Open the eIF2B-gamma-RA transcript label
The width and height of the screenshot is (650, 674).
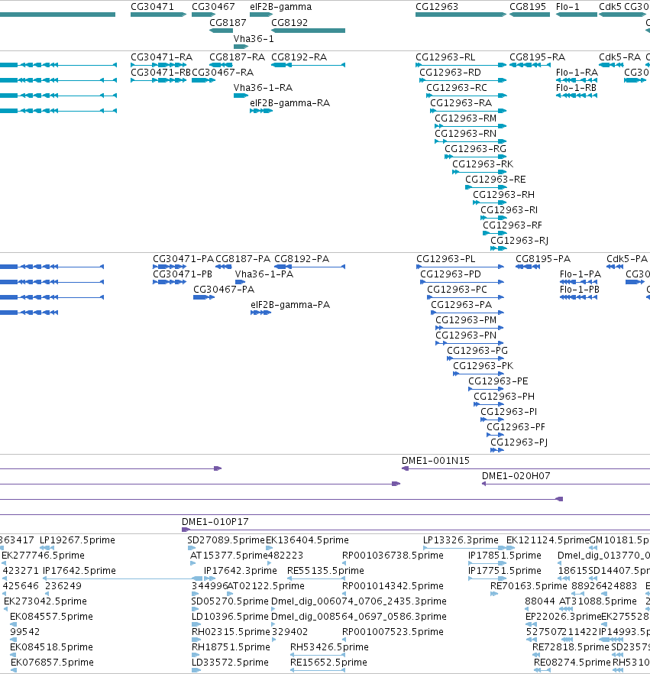click(290, 103)
